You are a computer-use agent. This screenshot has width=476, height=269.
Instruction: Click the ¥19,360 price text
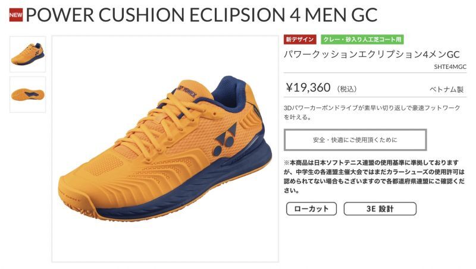(308, 87)
